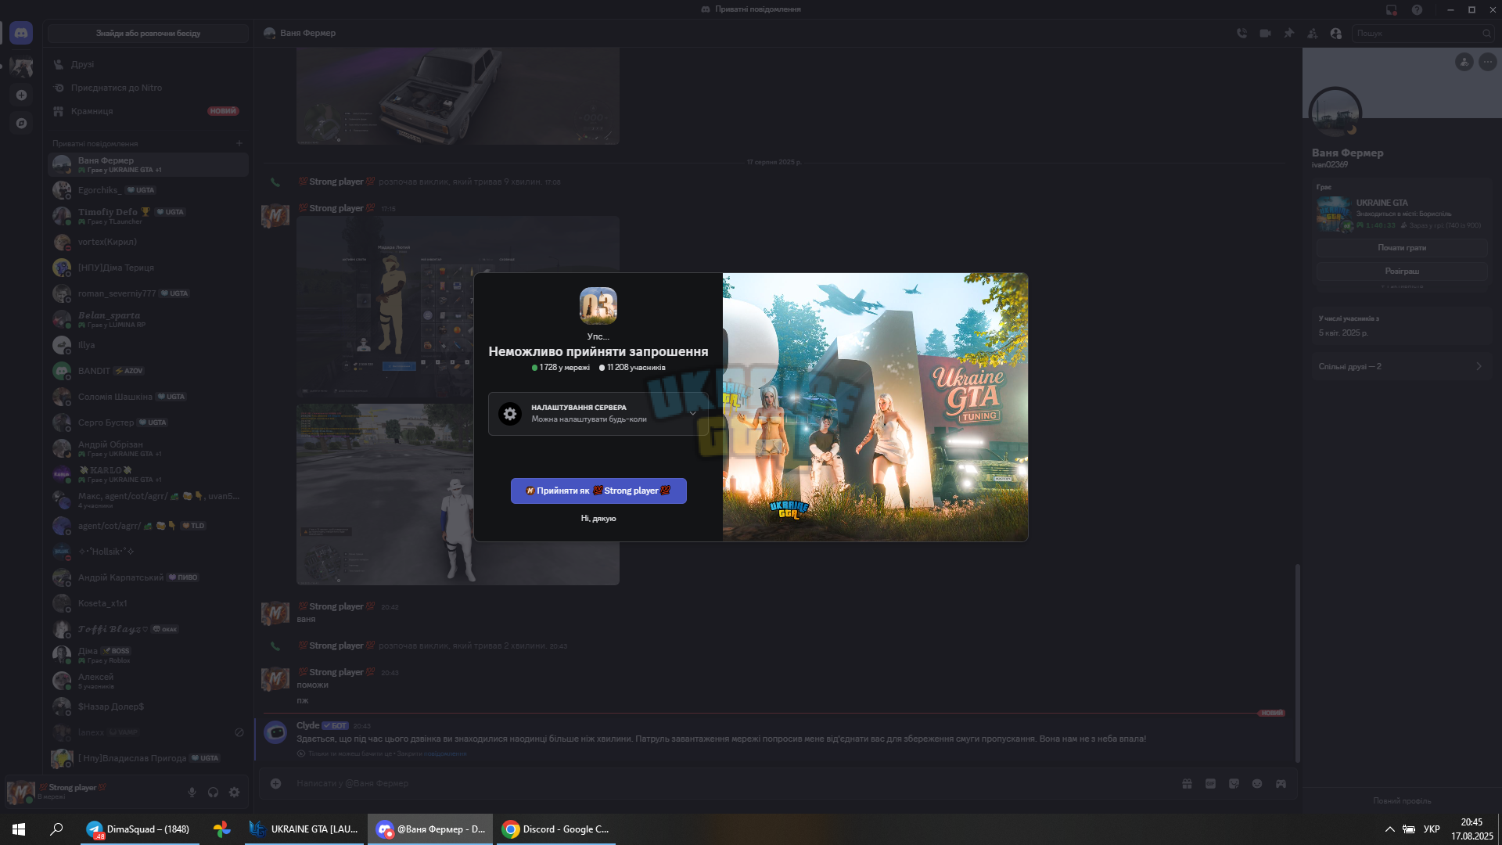The image size is (1502, 845).
Task: Open the Windows Start menu
Action: 19,829
